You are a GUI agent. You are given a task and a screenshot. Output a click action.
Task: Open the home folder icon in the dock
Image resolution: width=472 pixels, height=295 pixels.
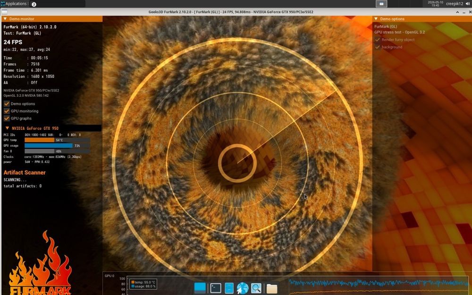(272, 288)
